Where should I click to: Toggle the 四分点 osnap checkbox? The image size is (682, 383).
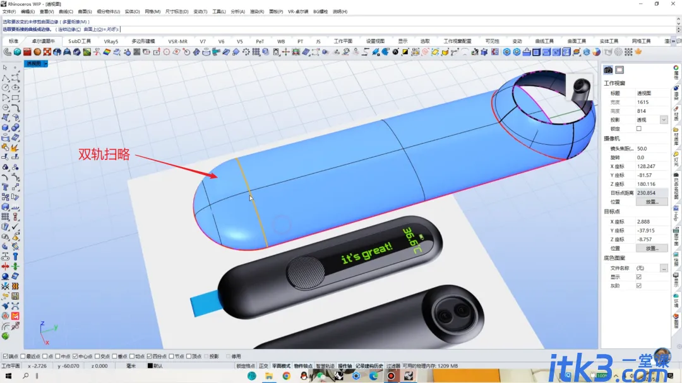pos(149,357)
